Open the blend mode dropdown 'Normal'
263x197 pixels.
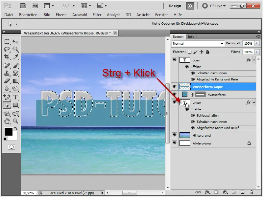coord(198,44)
